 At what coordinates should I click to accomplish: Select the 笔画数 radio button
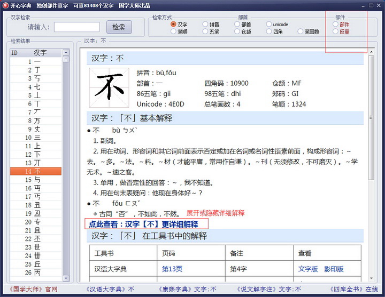[x=301, y=32]
